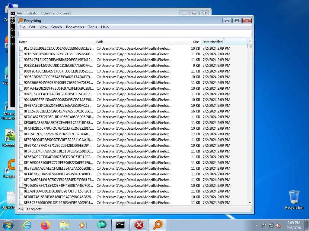Click the red X application taskbar icon
The image size is (309, 231).
pyautogui.click(x=139, y=225)
